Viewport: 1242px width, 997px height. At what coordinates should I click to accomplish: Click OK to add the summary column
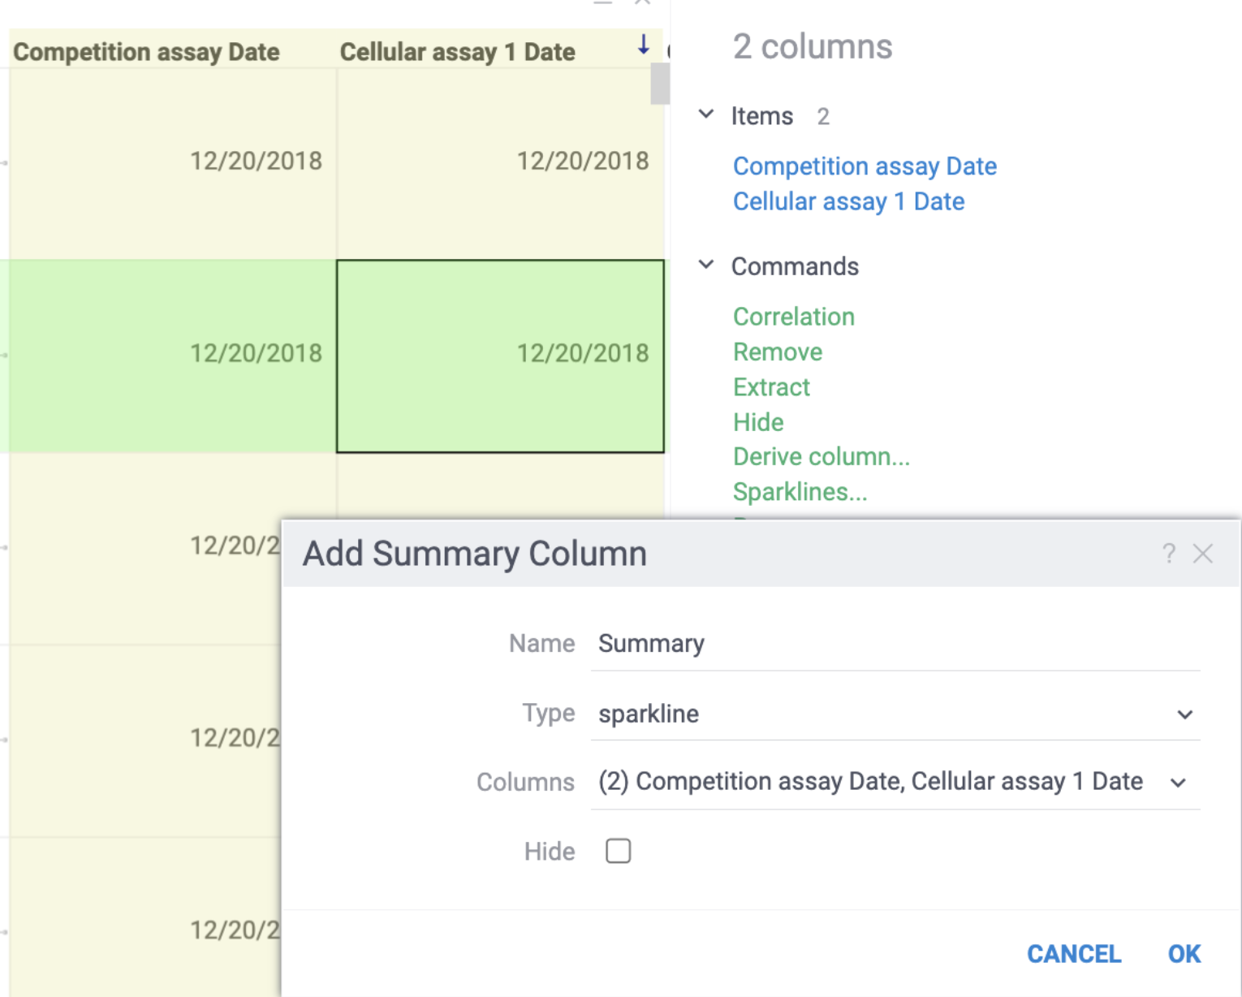coord(1184,954)
